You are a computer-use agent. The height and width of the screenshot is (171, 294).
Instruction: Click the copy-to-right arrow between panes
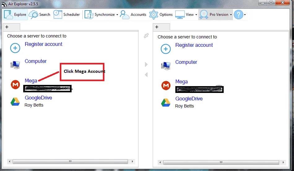pos(146,64)
